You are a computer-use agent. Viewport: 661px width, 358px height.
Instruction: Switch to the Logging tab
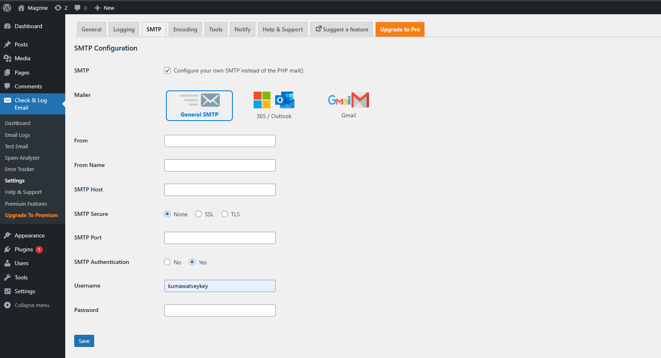point(124,29)
